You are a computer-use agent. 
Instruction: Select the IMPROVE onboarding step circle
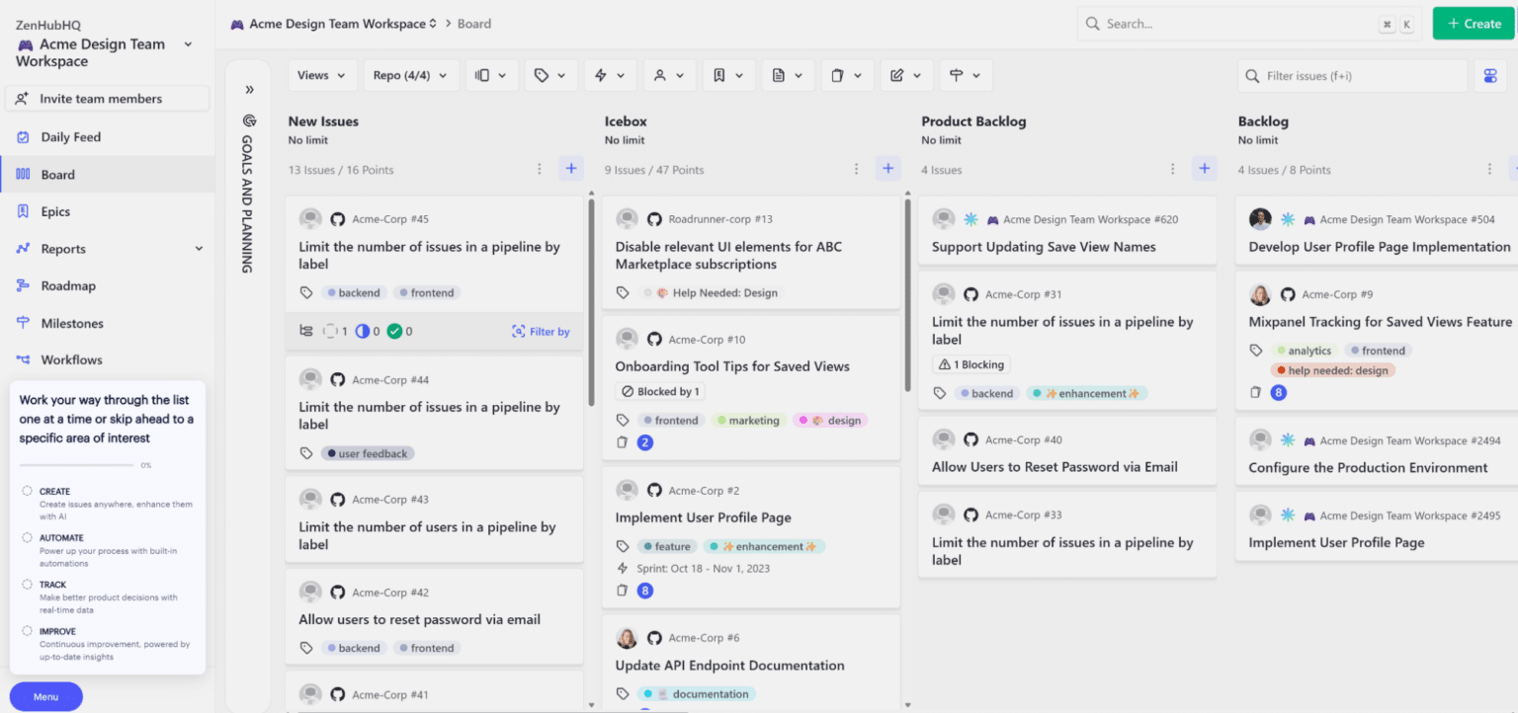28,631
